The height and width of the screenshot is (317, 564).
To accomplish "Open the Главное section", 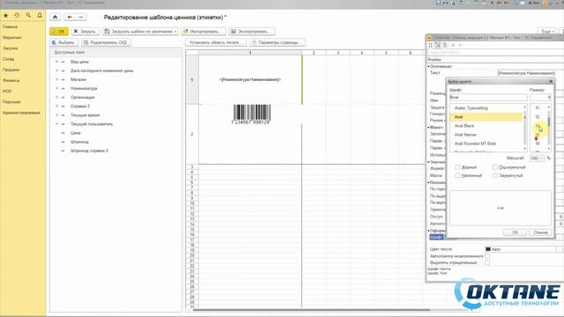I will [10, 26].
